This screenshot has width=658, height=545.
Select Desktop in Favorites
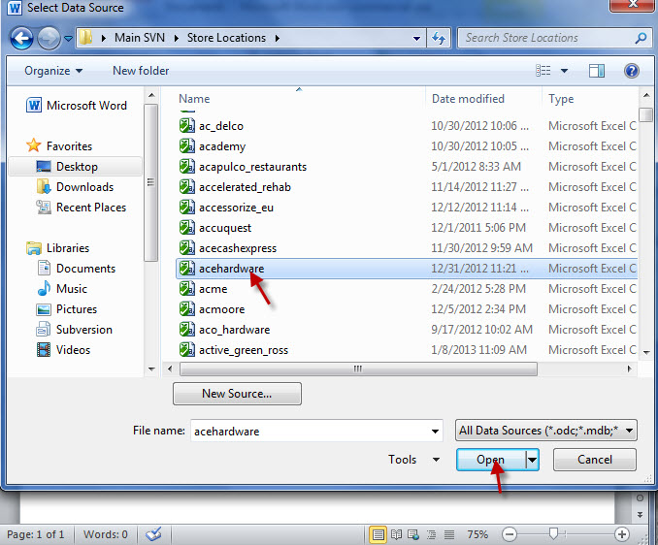[x=67, y=167]
